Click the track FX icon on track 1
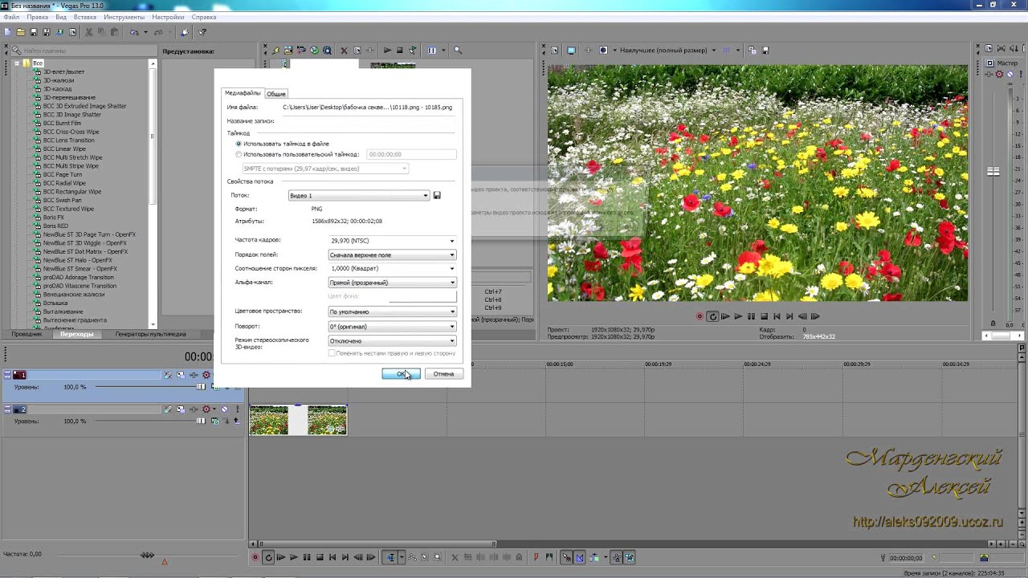 (194, 375)
